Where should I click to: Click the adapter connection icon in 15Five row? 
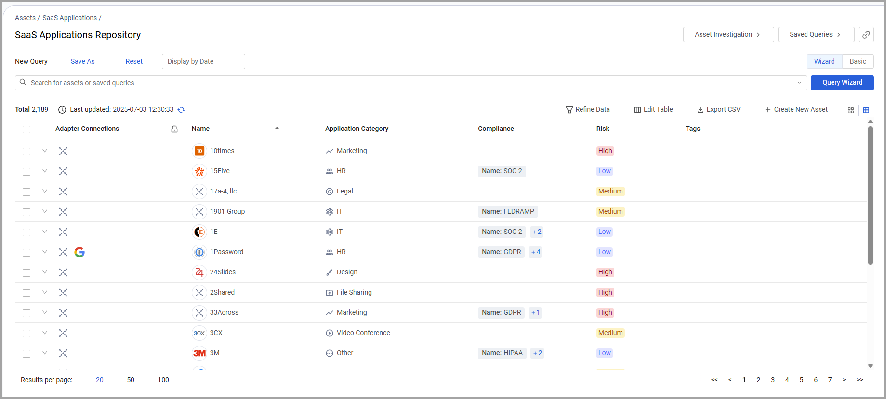point(63,171)
